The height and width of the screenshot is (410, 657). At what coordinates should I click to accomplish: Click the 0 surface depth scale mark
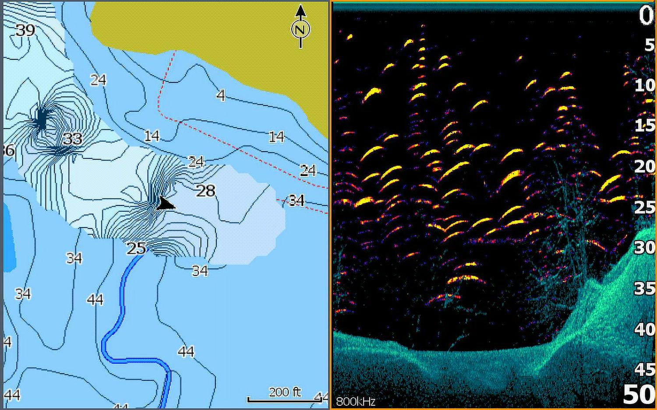click(x=646, y=17)
